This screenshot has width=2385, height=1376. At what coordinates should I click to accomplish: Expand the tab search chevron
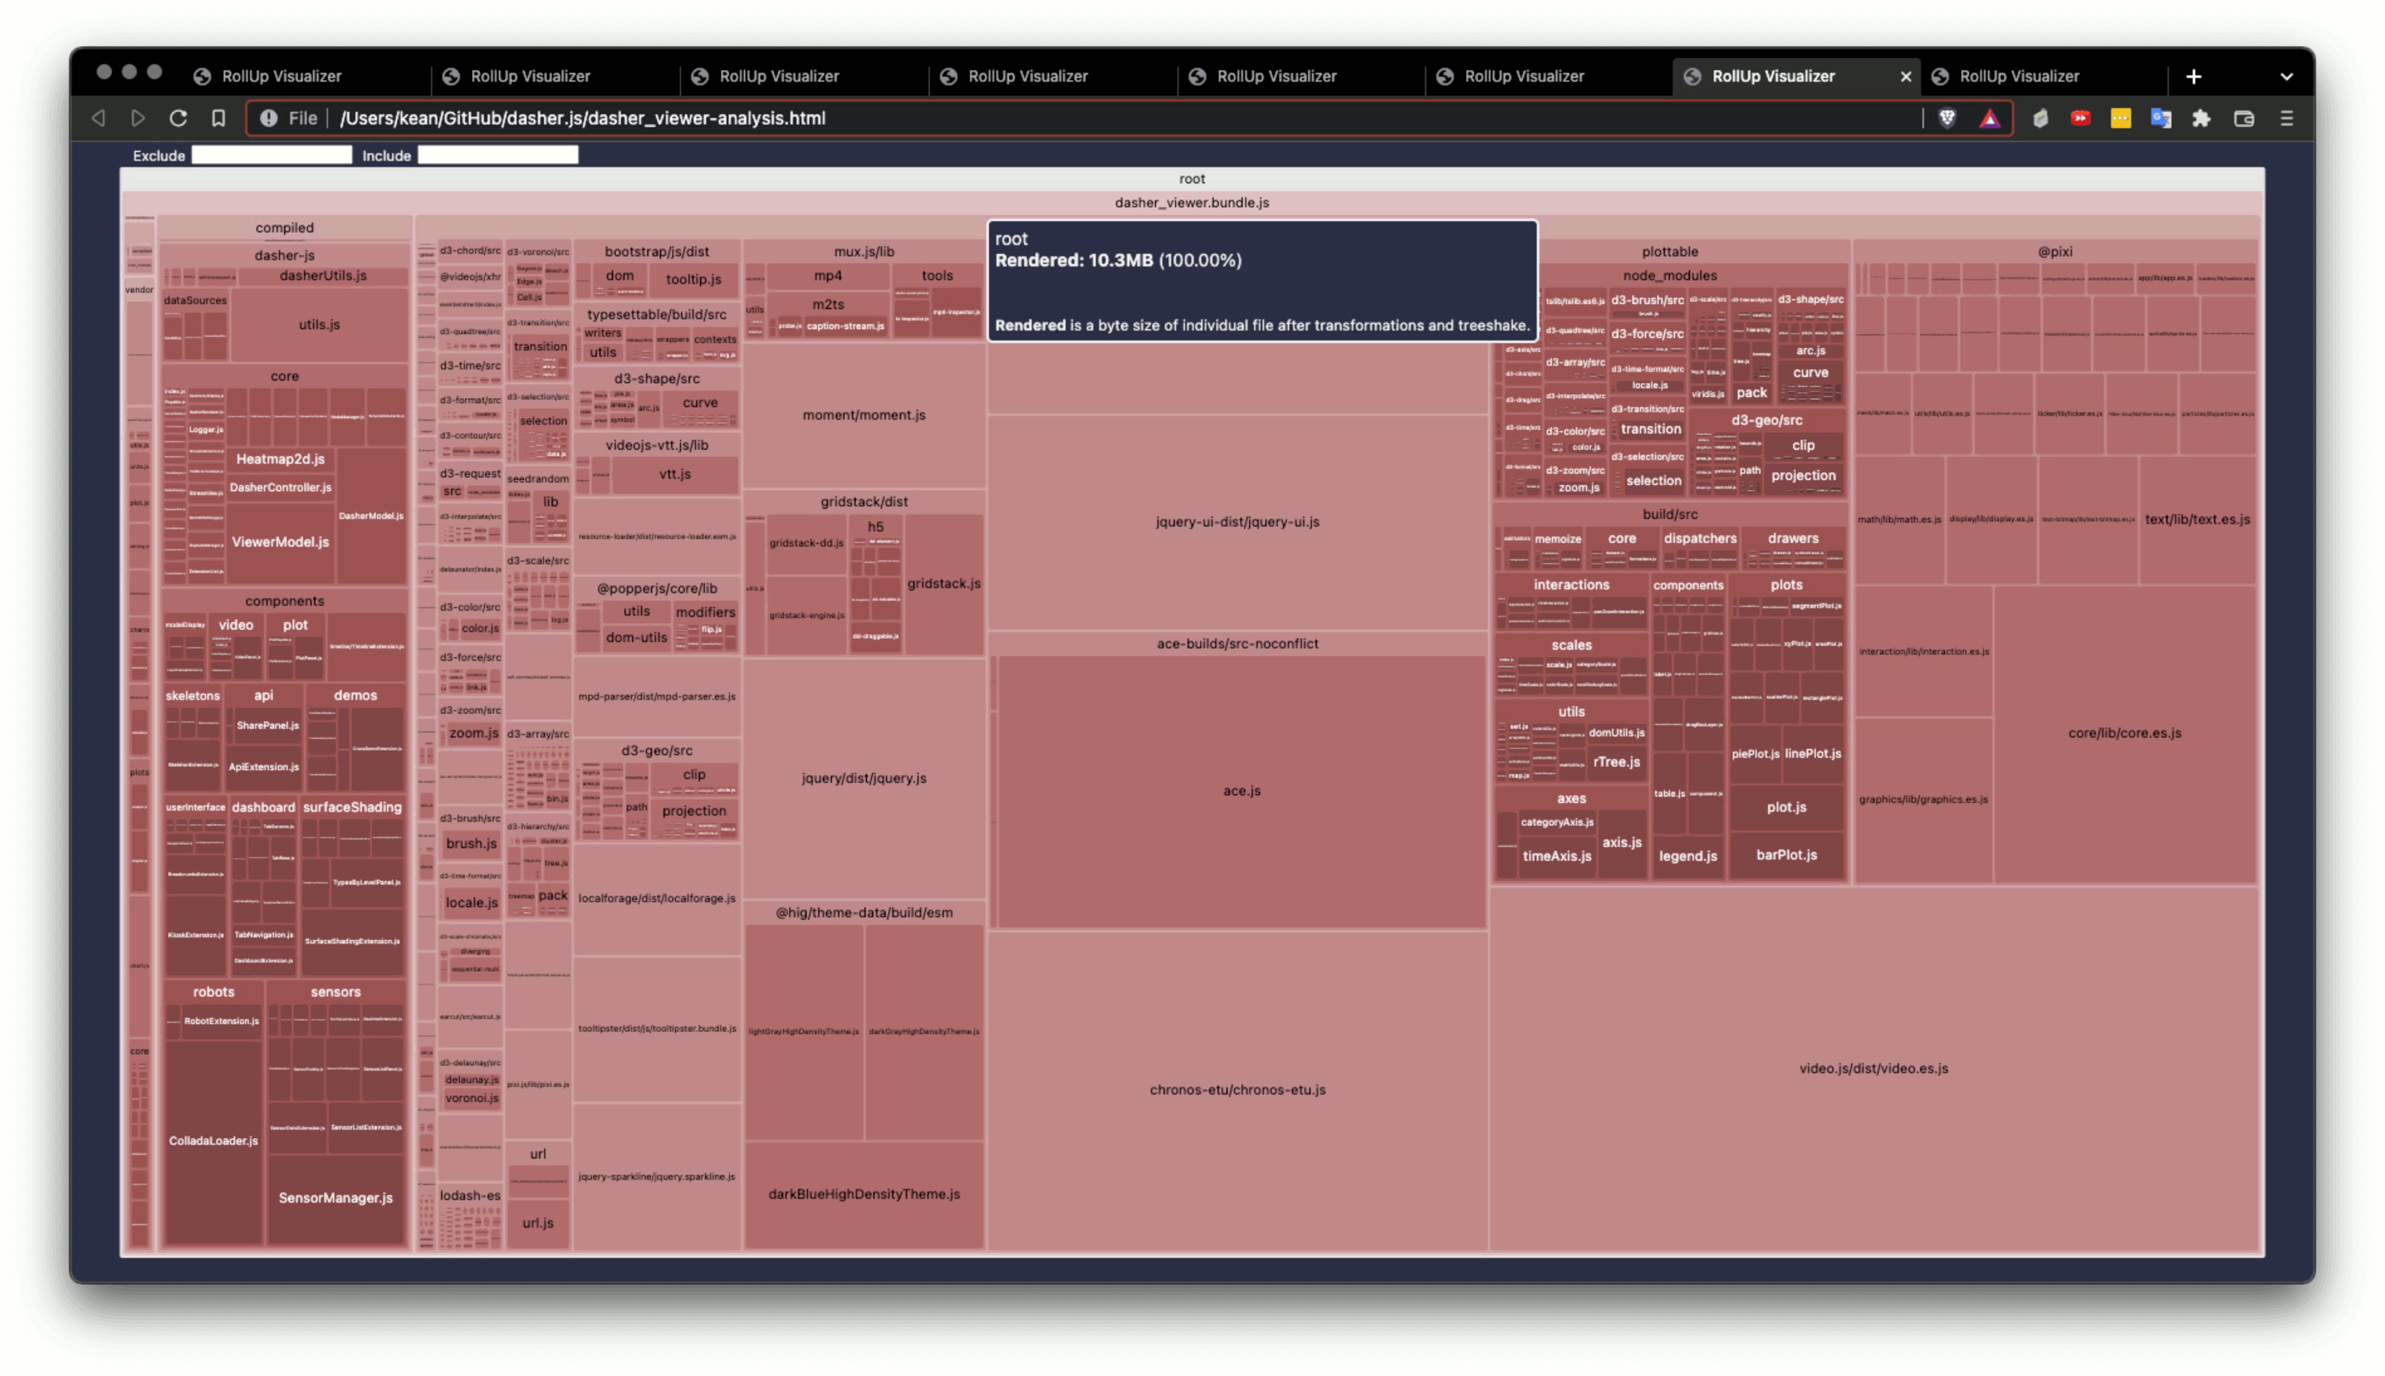click(2286, 77)
